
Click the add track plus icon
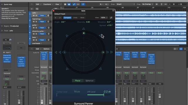(x=32, y=9)
